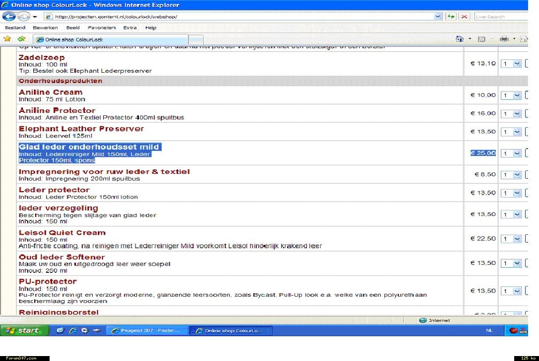Stop loading with the red X icon
This screenshot has width=539, height=361.
464,16
